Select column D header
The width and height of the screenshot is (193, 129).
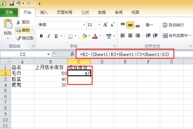pyautogui.click(x=102, y=61)
